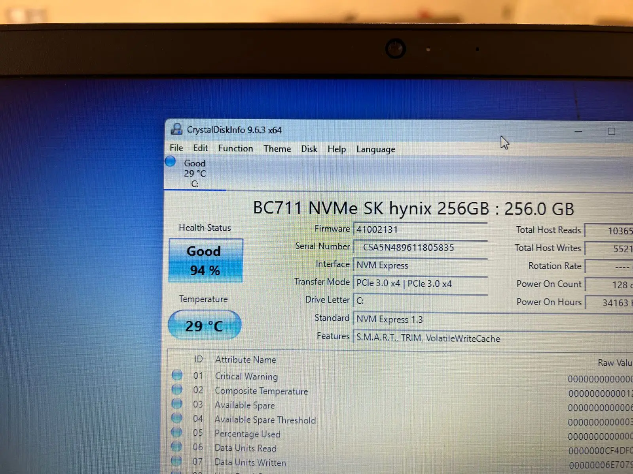Click the Firmware field 41002131
633x474 pixels.
point(420,229)
